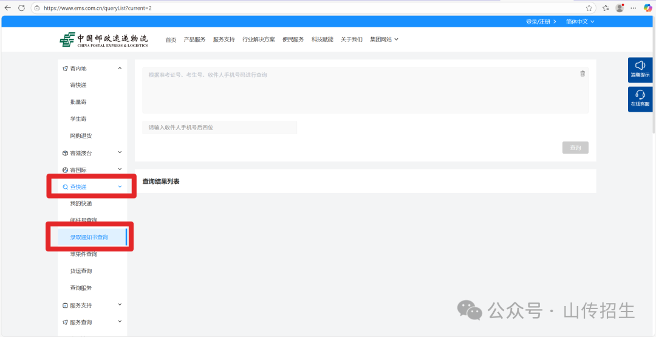The image size is (656, 337).
Task: Open 关于我们 navigation item
Action: 352,39
